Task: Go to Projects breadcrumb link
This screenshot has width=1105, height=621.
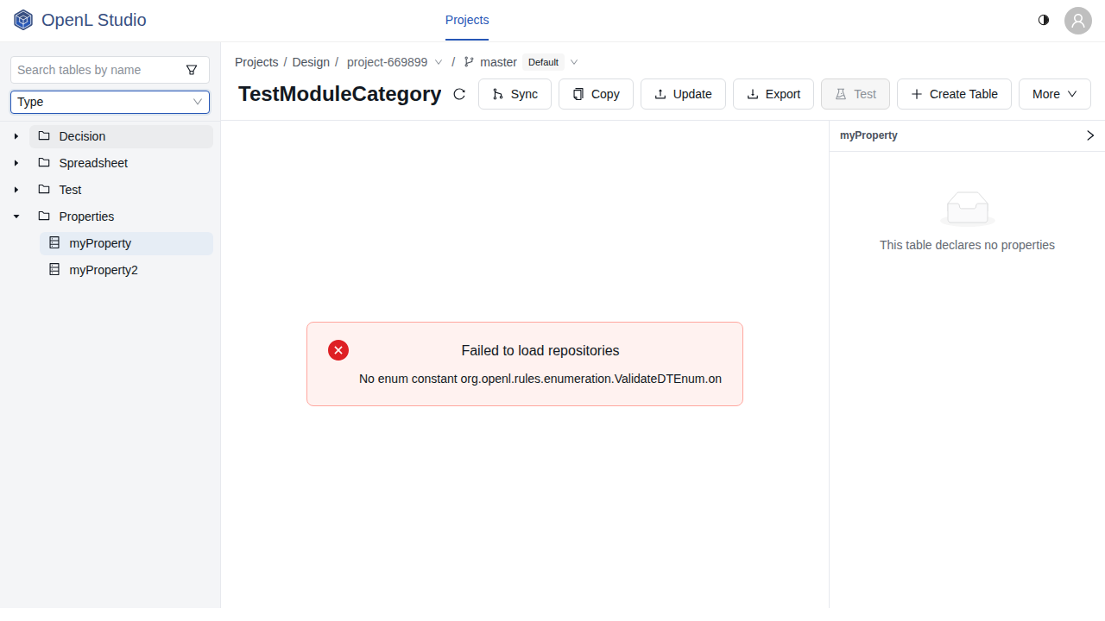Action: (x=256, y=62)
